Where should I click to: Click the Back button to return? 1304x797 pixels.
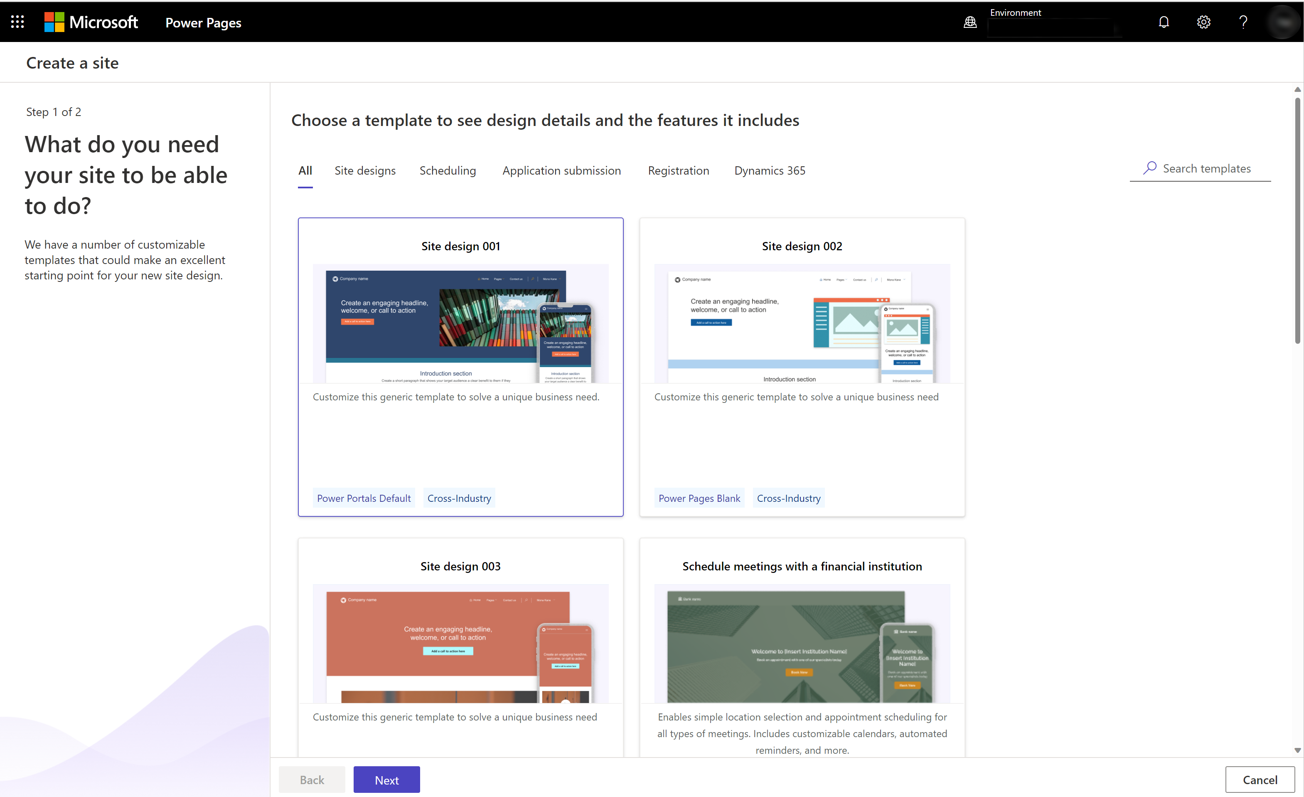tap(312, 779)
